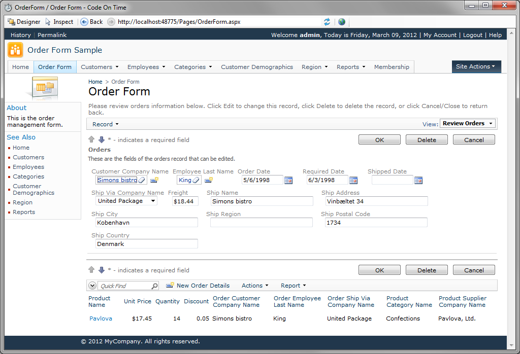Expand the Record menu
Image resolution: width=520 pixels, height=354 pixels.
105,124
